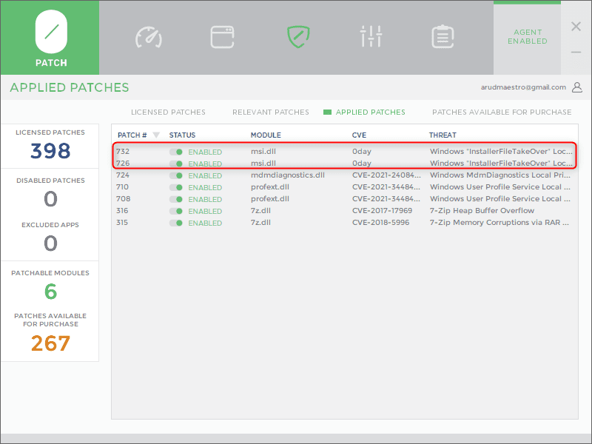Click 7-Zip Memory Corruptions via RAR threat
592x444 pixels.
(499, 223)
